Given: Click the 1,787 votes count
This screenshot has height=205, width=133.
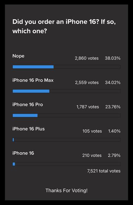Looking at the screenshot, I should [x=88, y=107].
